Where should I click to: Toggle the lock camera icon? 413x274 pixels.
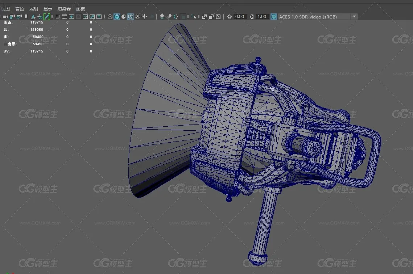pos(12,17)
